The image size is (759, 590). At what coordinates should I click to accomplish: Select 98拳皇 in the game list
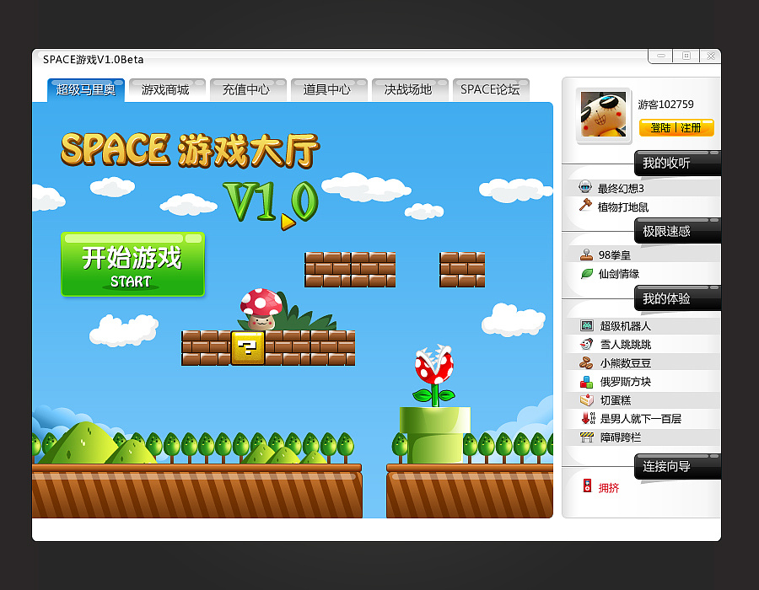(614, 255)
